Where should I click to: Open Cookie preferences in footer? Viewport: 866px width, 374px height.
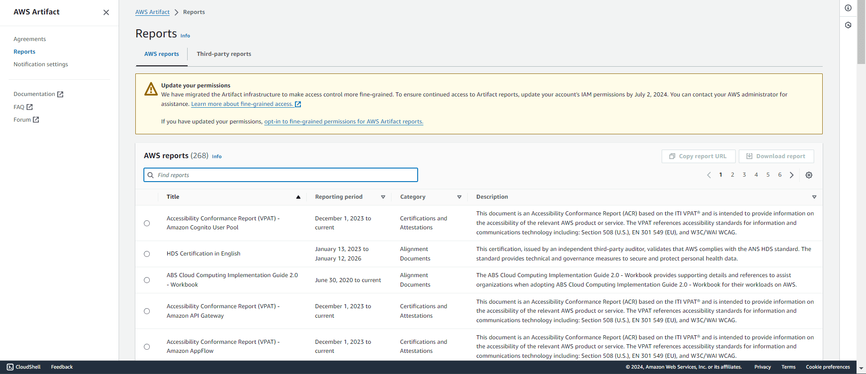828,367
